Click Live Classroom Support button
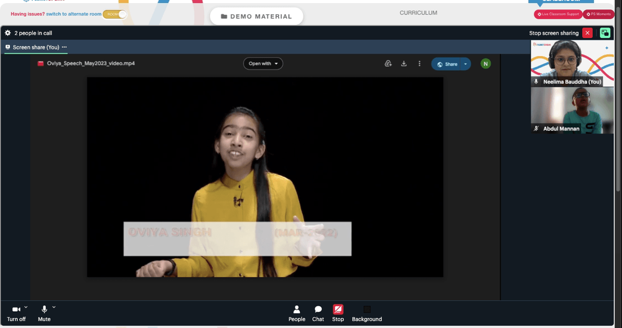The width and height of the screenshot is (622, 328). [x=558, y=14]
